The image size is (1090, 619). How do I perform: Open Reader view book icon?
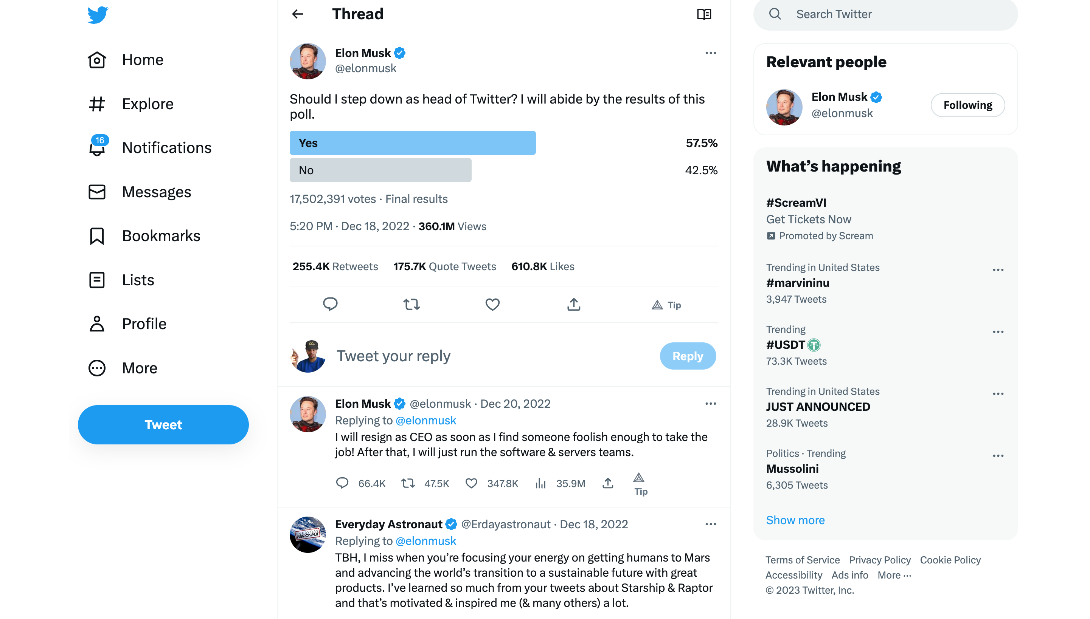click(704, 14)
